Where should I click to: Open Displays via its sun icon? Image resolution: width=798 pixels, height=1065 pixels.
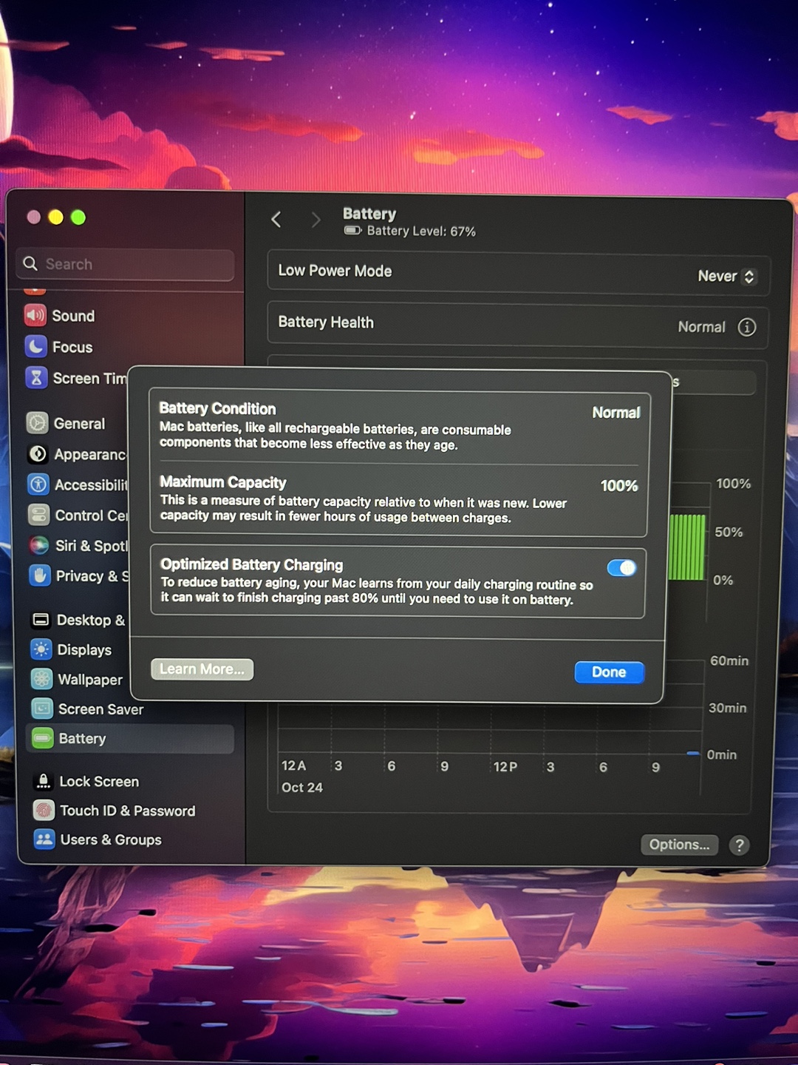41,649
